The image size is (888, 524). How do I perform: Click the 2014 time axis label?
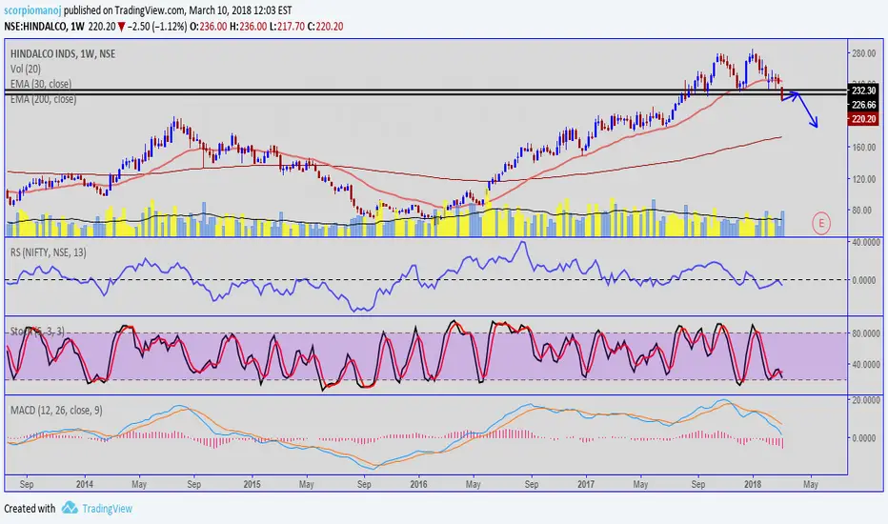85,484
